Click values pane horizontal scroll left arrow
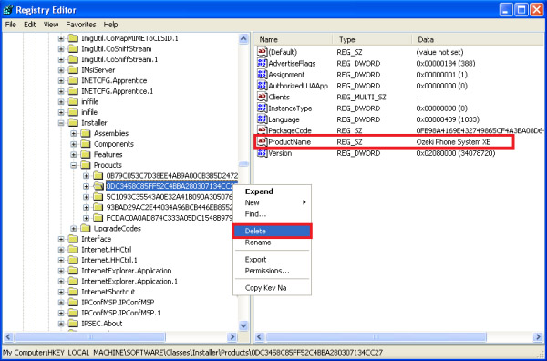Viewport: 547px width, 361px height. tap(259, 337)
